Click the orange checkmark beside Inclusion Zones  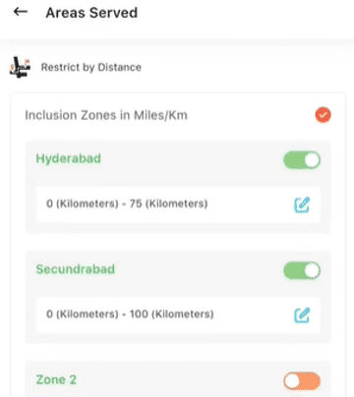click(323, 115)
